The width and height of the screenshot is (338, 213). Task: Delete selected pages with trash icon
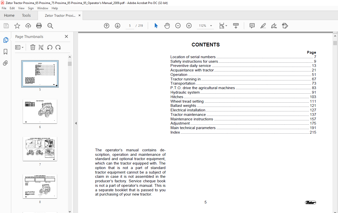click(x=33, y=47)
